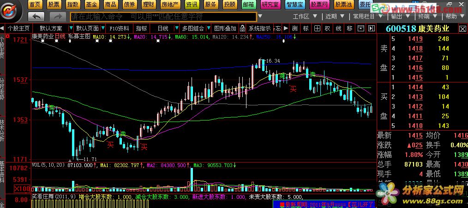Image resolution: width=468 pixels, height=208 pixels.
Task: Click the 权 rights-adjustment icon
Action: click(x=328, y=29)
